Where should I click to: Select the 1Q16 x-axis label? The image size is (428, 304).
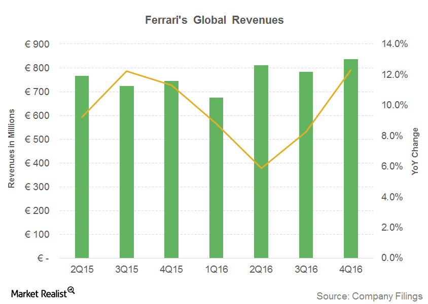217,270
